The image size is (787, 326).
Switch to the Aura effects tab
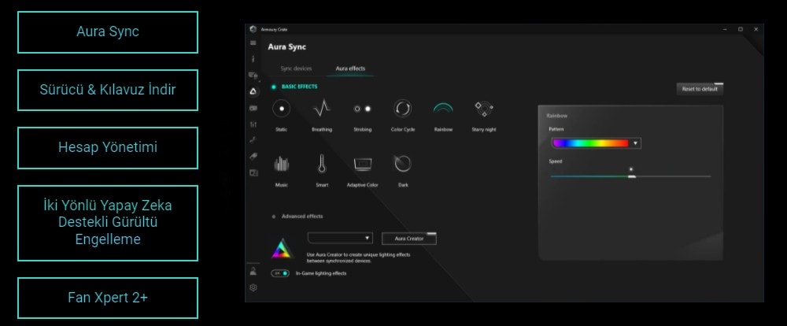tap(350, 69)
